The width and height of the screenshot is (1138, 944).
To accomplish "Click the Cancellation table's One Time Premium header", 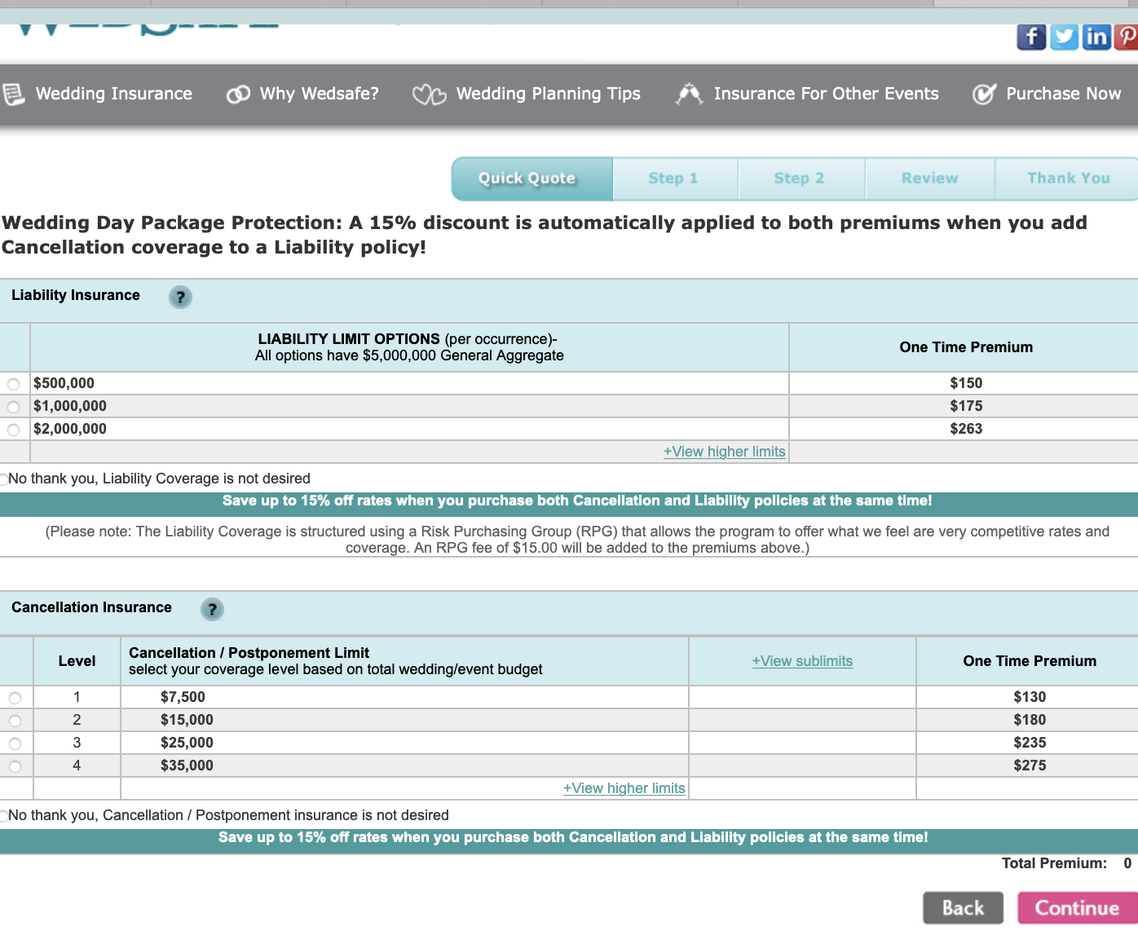I will click(1030, 661).
